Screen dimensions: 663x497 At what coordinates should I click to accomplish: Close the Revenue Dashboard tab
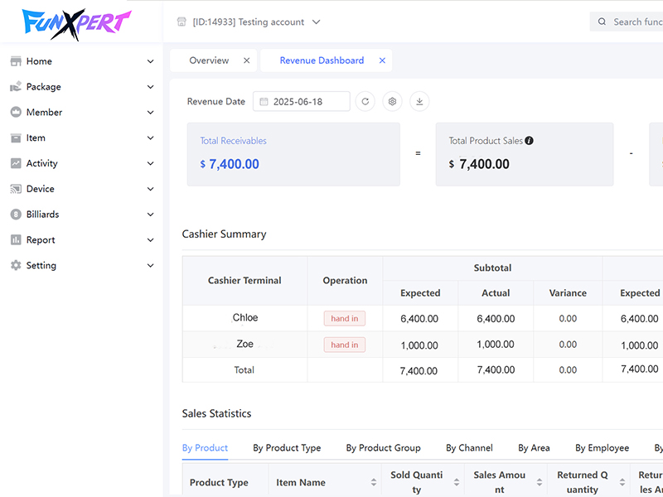coord(382,60)
